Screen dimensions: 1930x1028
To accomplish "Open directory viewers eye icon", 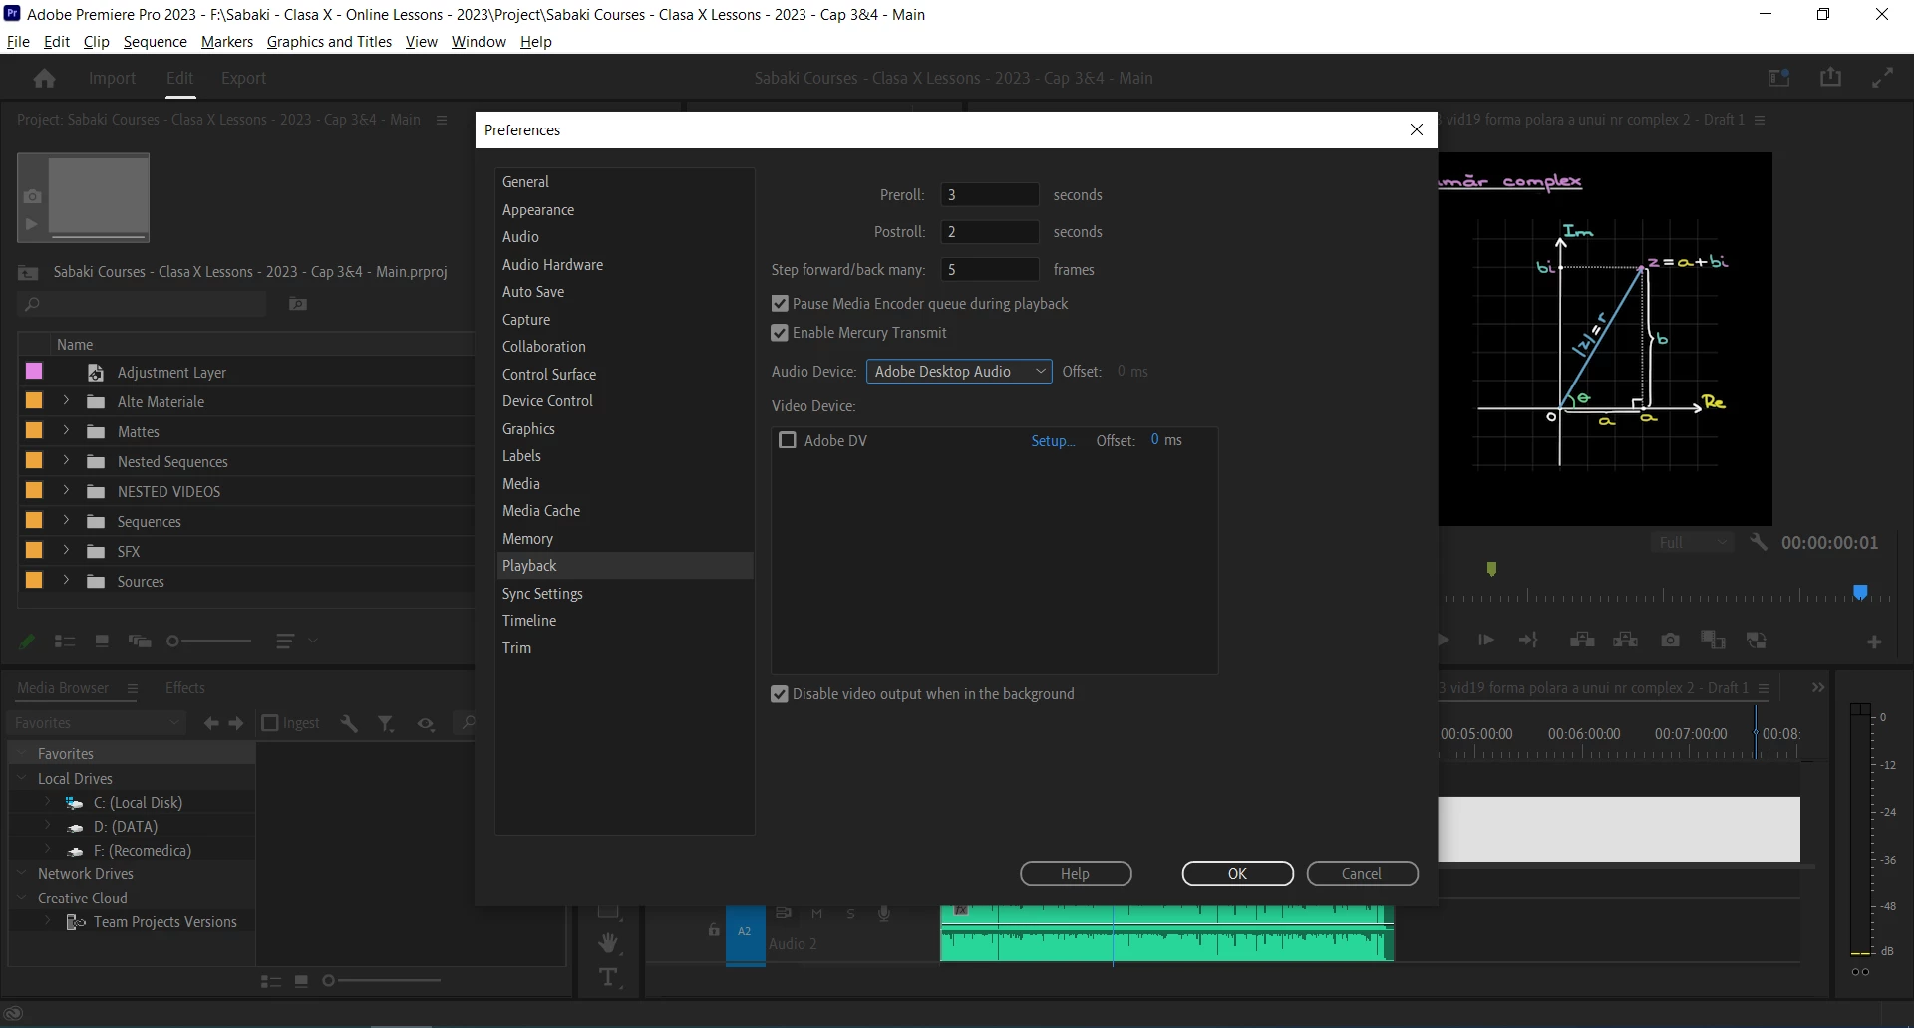I will tap(426, 723).
